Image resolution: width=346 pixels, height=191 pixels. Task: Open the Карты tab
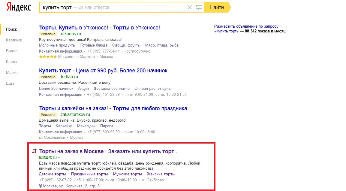pyautogui.click(x=11, y=62)
